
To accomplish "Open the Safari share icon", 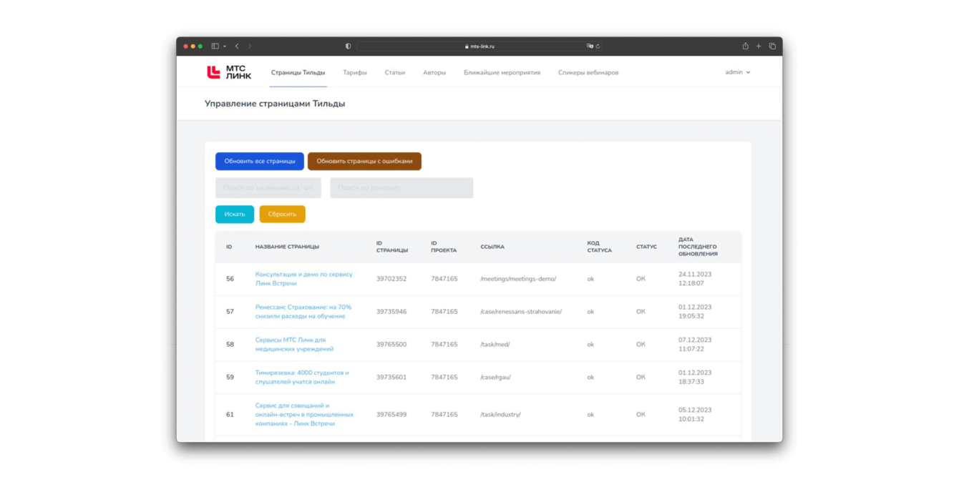I will pyautogui.click(x=745, y=46).
